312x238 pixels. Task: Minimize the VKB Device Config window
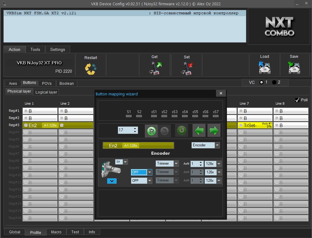[x=297, y=4]
